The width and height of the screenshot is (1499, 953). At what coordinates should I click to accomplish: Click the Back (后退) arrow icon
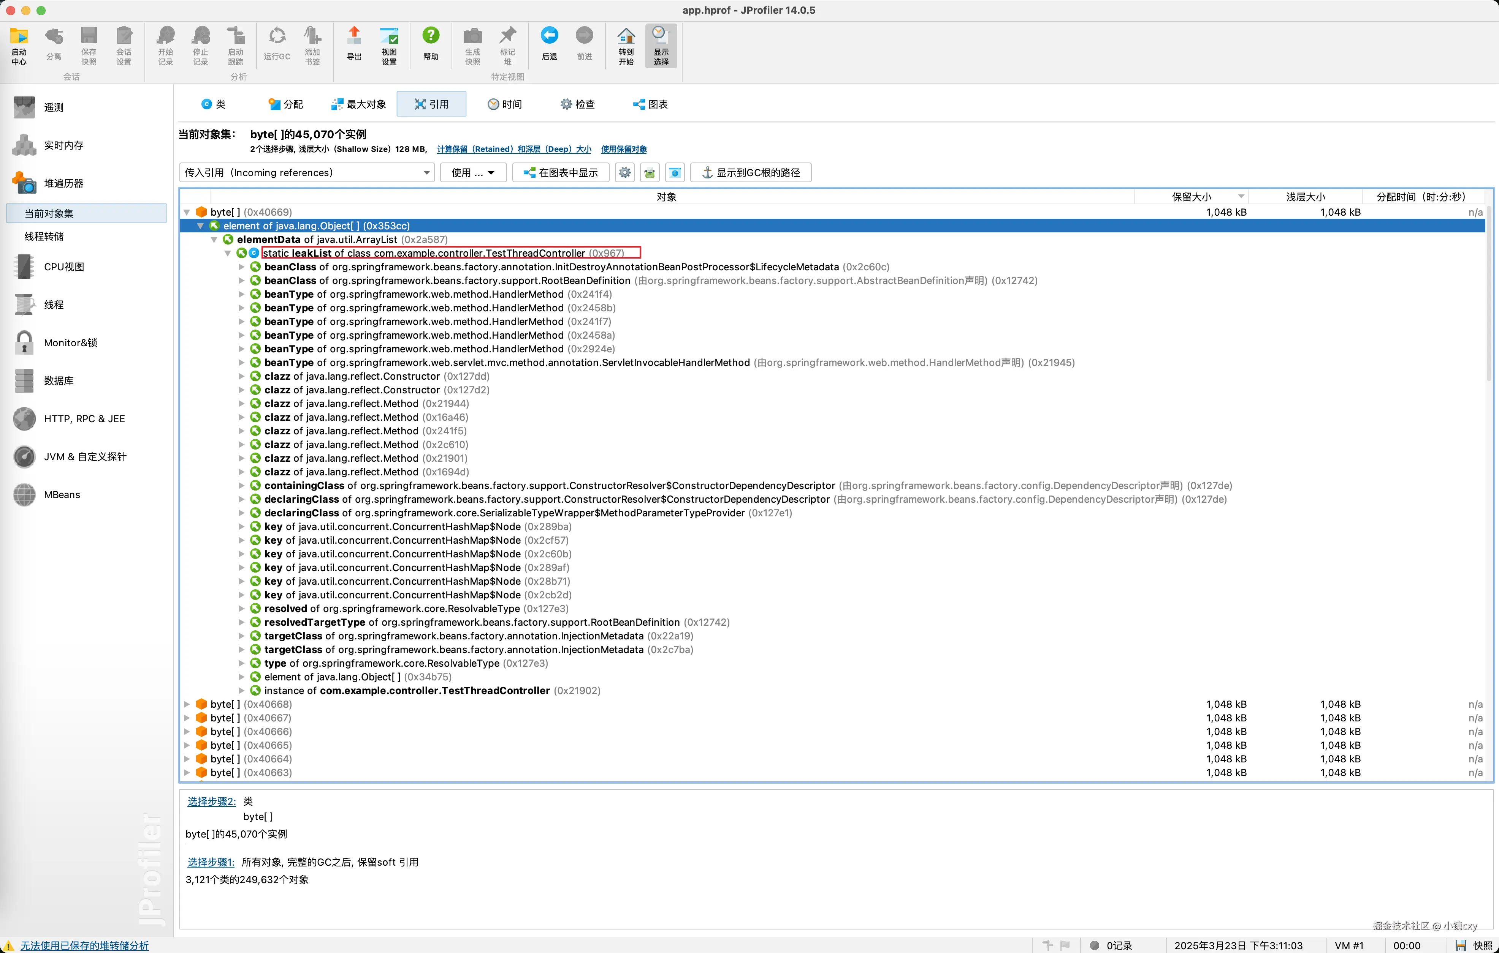pos(548,44)
